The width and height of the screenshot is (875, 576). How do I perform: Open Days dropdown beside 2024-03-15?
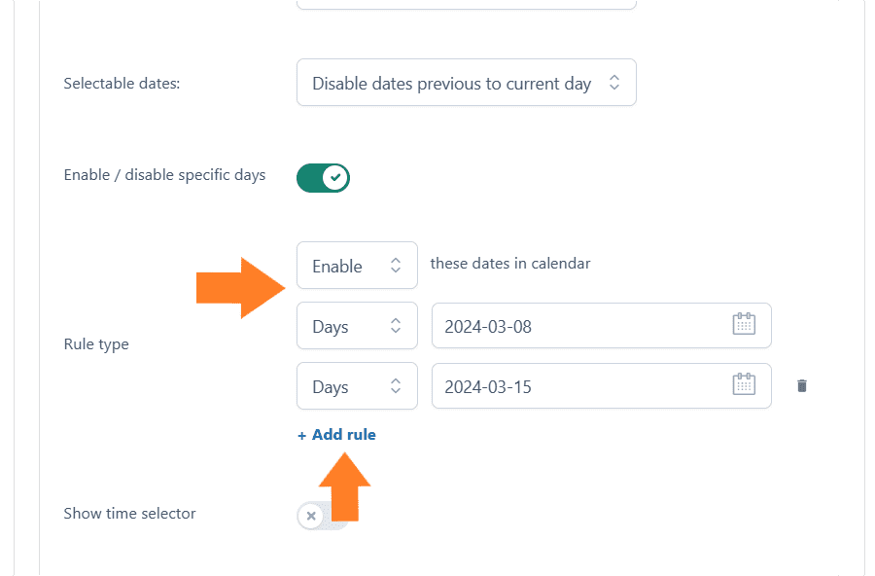click(357, 386)
